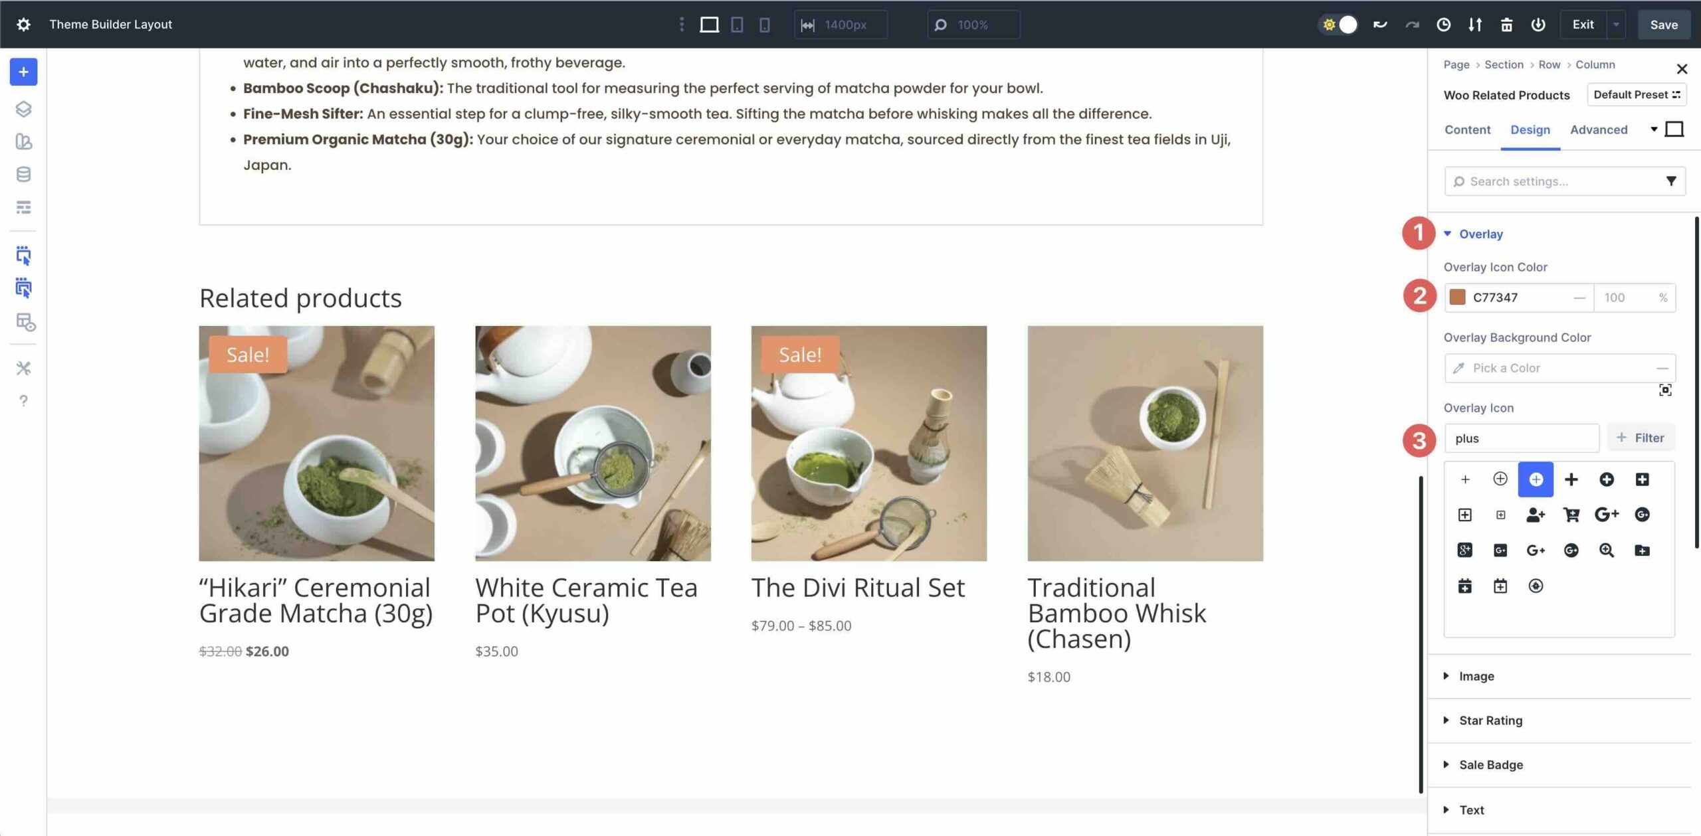
Task: Switch to tablet preview mode
Action: pyautogui.click(x=736, y=25)
